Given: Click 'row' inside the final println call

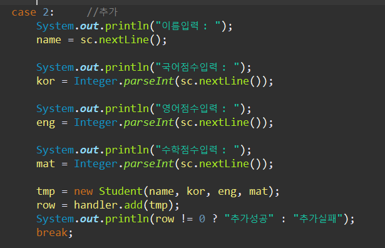Looking at the screenshot, I should [165, 219].
